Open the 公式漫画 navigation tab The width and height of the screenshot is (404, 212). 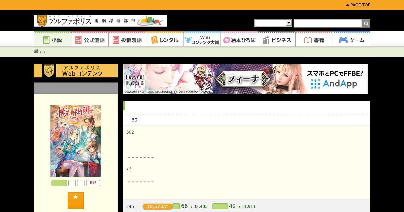pos(90,40)
